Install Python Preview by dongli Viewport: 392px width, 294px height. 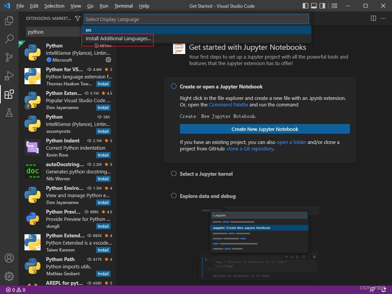(x=103, y=227)
